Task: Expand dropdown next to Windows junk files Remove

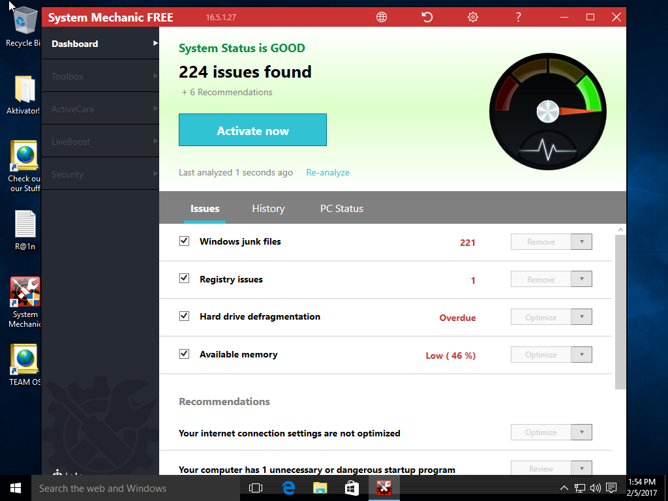Action: [x=581, y=241]
